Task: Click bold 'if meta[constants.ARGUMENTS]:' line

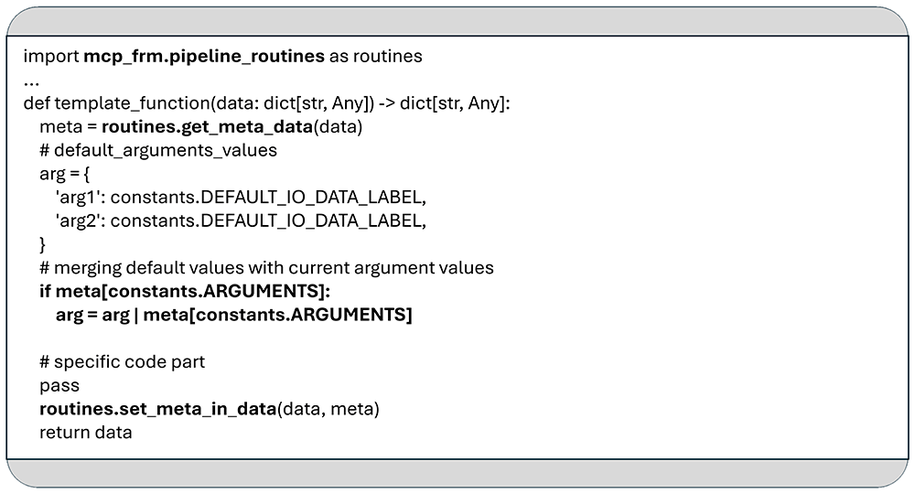Action: tap(185, 291)
